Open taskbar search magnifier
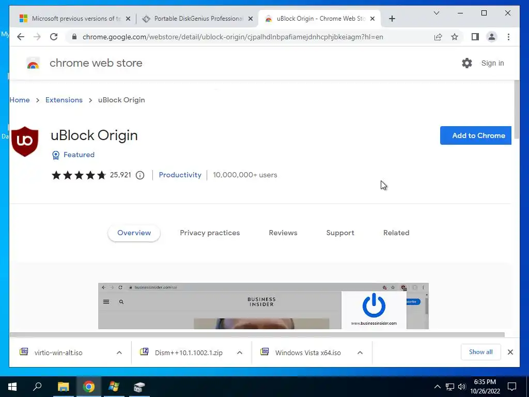 point(37,386)
